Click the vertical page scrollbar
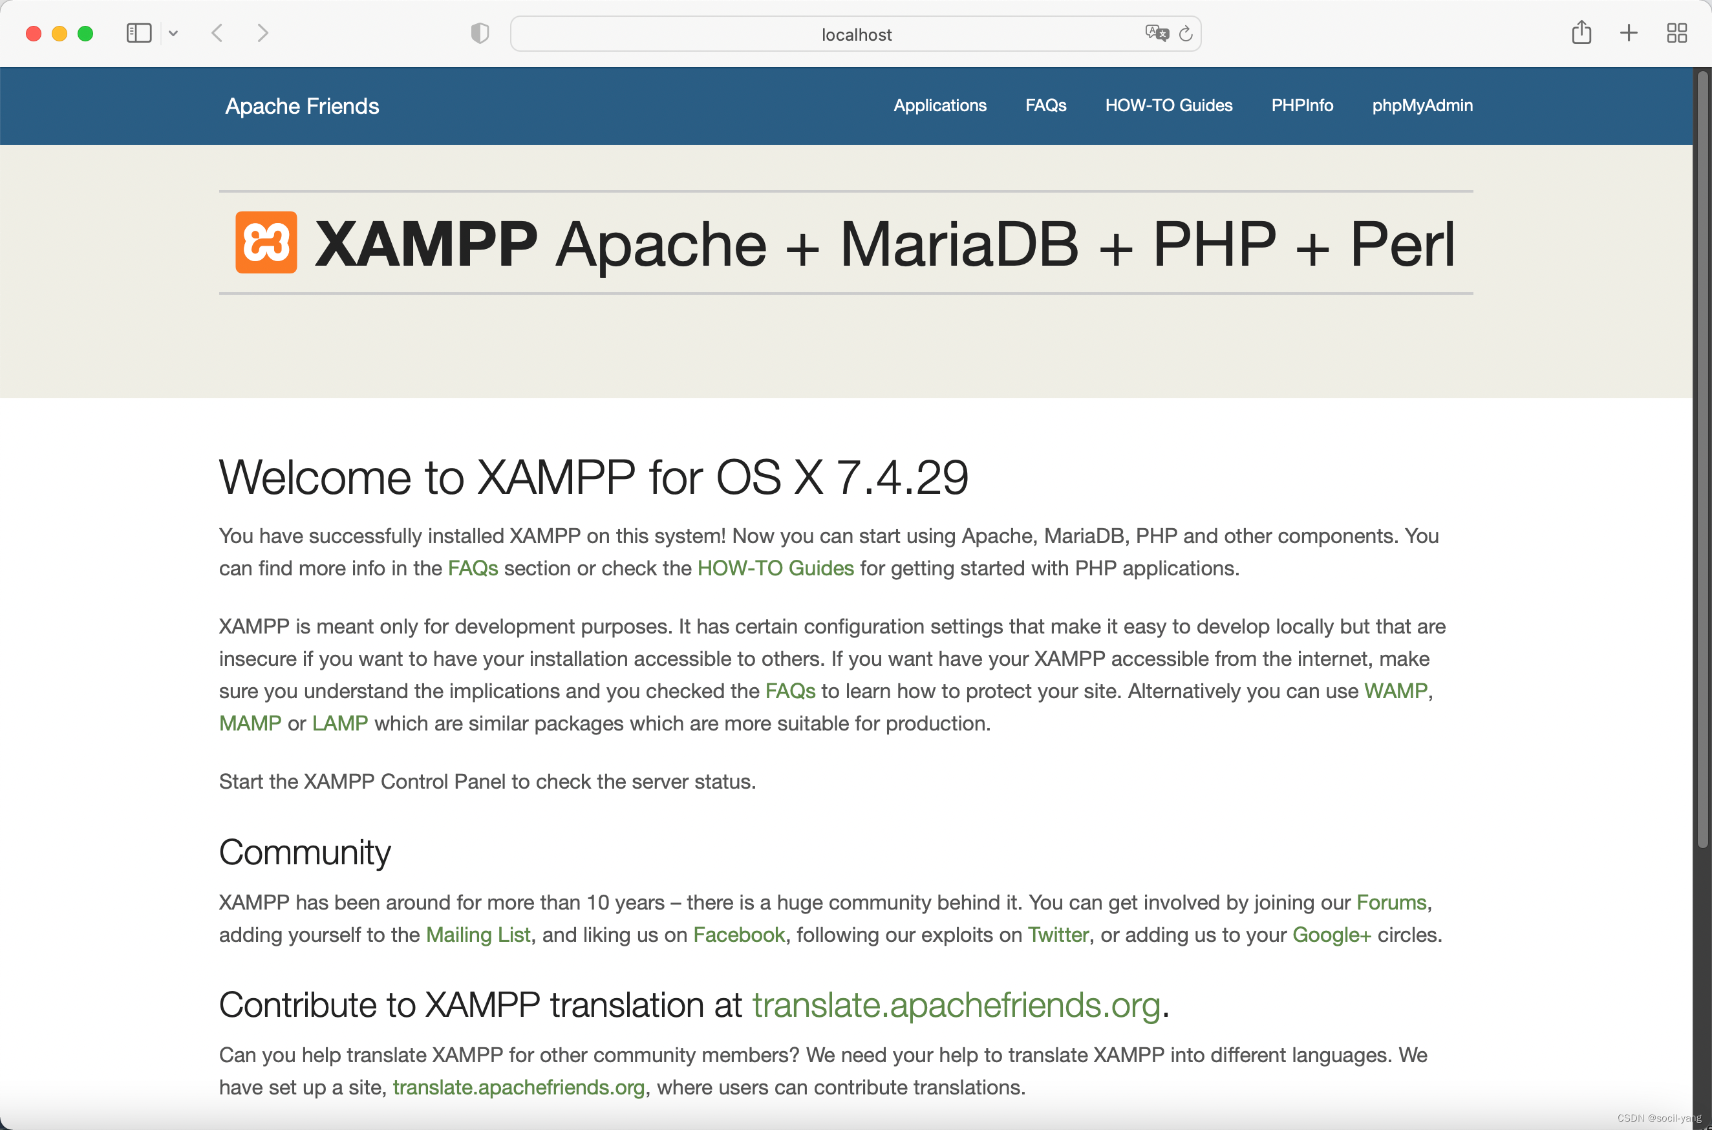 pos(1702,461)
